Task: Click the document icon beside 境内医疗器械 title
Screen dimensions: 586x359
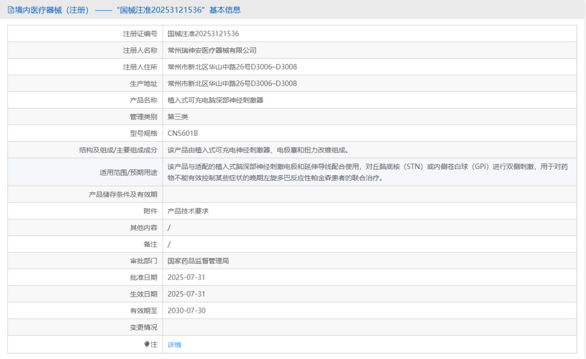Action: (x=11, y=10)
